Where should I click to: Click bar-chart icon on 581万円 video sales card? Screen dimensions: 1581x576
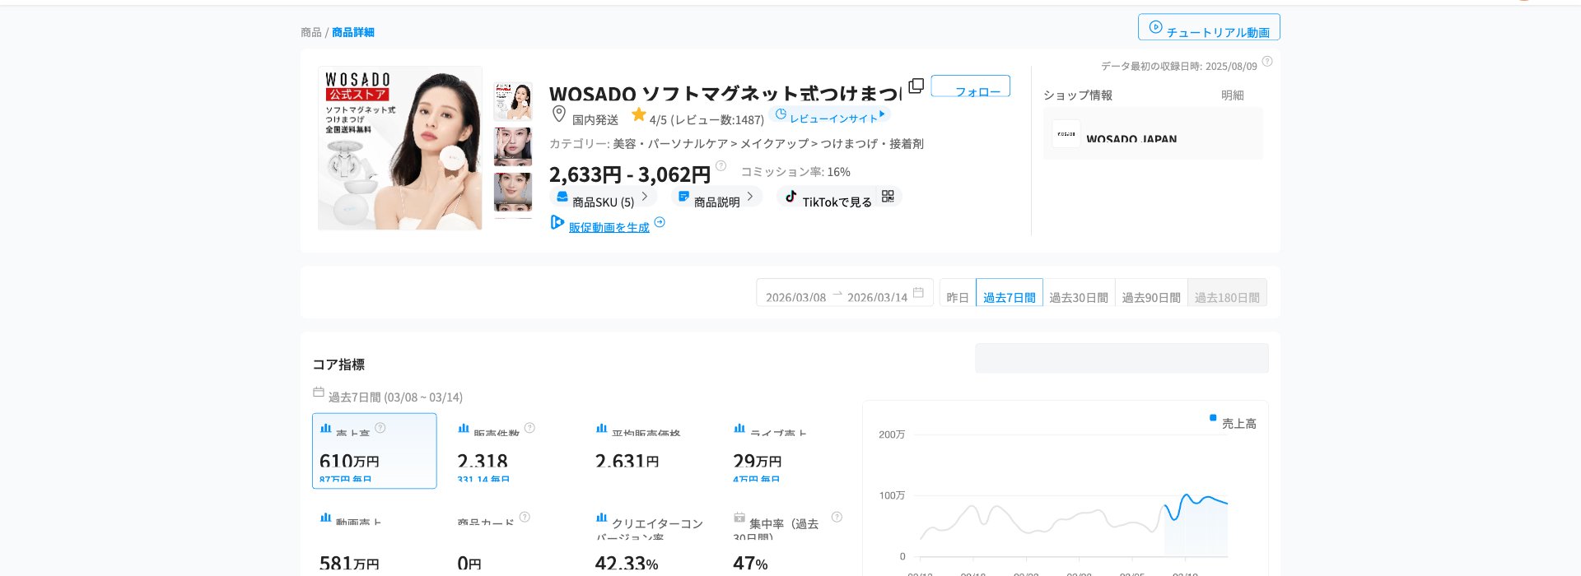[x=325, y=518]
